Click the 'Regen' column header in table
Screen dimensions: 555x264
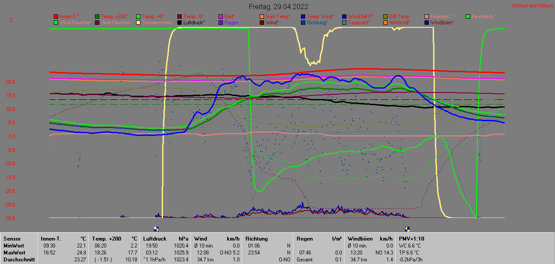coord(305,239)
